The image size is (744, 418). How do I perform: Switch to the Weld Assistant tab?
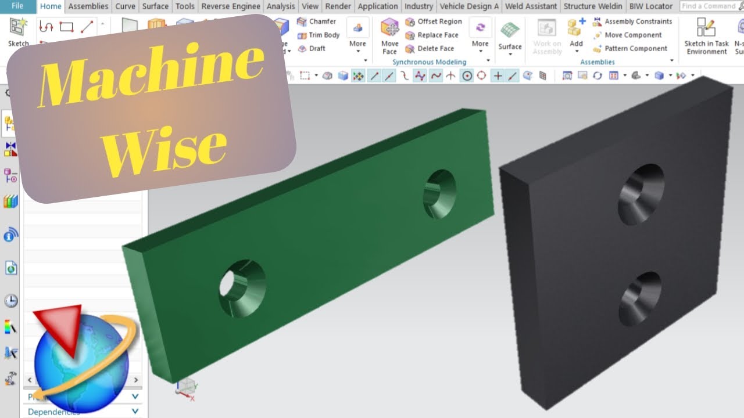coord(531,6)
